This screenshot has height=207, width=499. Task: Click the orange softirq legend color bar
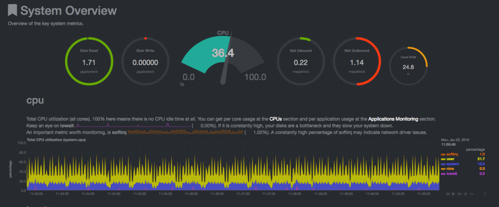pos(443,154)
